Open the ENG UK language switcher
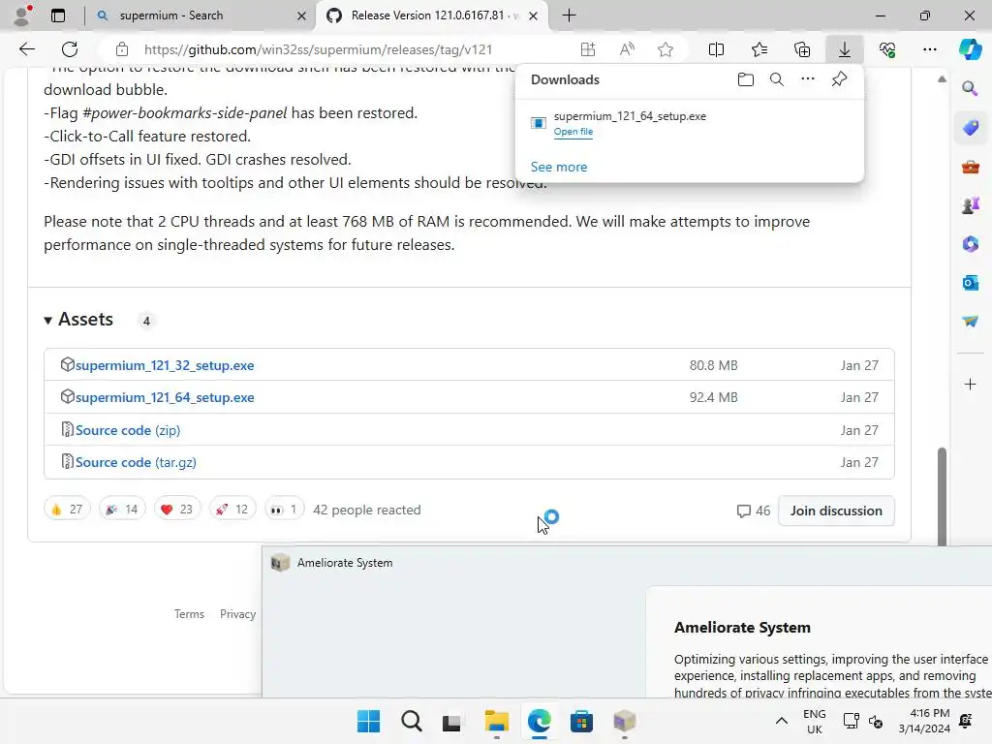Screen dimensions: 992x744 click(814, 721)
